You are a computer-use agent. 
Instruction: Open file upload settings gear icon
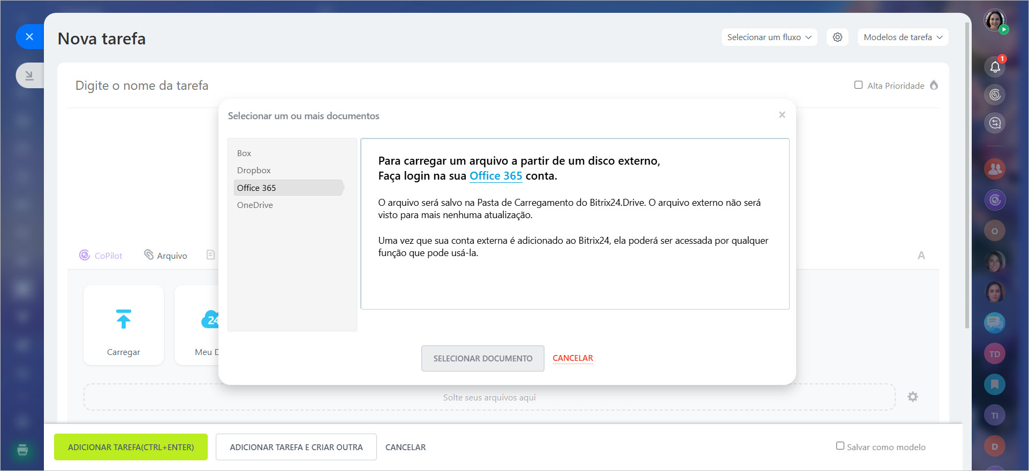(913, 397)
